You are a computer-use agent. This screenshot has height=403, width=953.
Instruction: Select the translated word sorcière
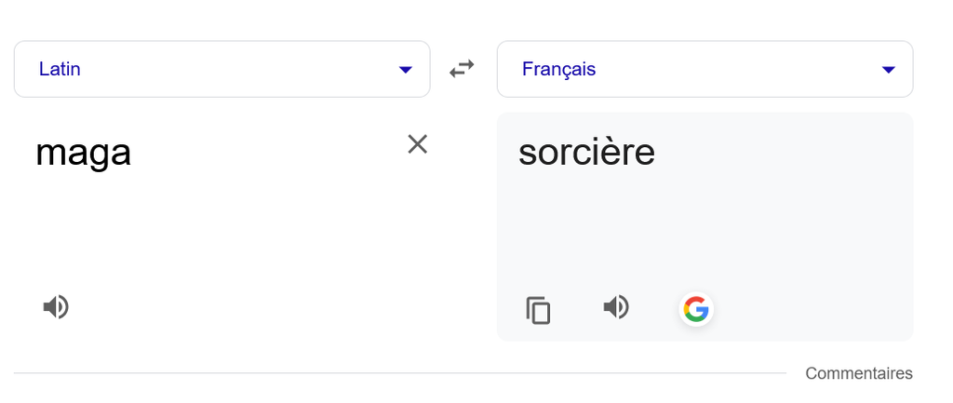click(x=586, y=152)
